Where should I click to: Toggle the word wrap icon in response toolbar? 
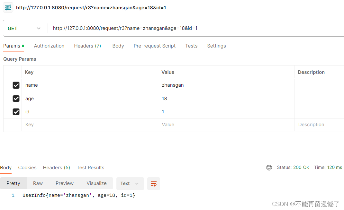(x=154, y=184)
